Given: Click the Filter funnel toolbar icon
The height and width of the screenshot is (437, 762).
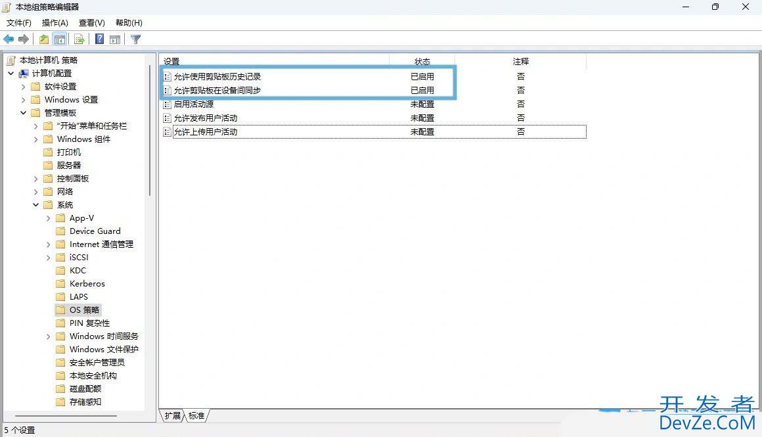Looking at the screenshot, I should pos(135,39).
